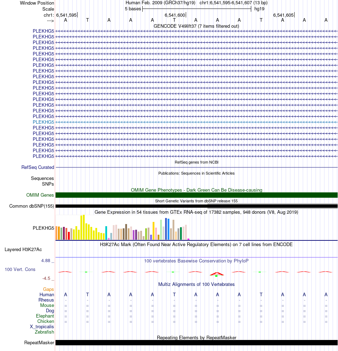Click the Common dbSNP(155) label

(x=32, y=206)
